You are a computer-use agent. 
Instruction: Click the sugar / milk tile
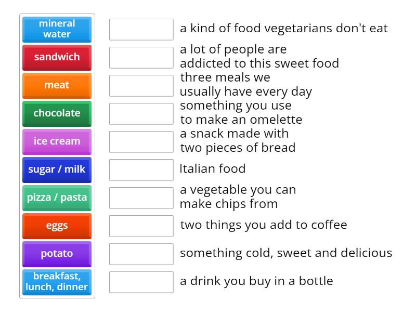(x=57, y=170)
